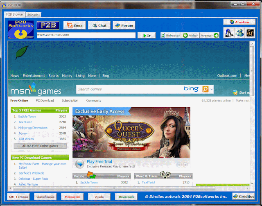Screen dimensions: 262x206
Task: Open the Ajuda help button
Action: 99,197
